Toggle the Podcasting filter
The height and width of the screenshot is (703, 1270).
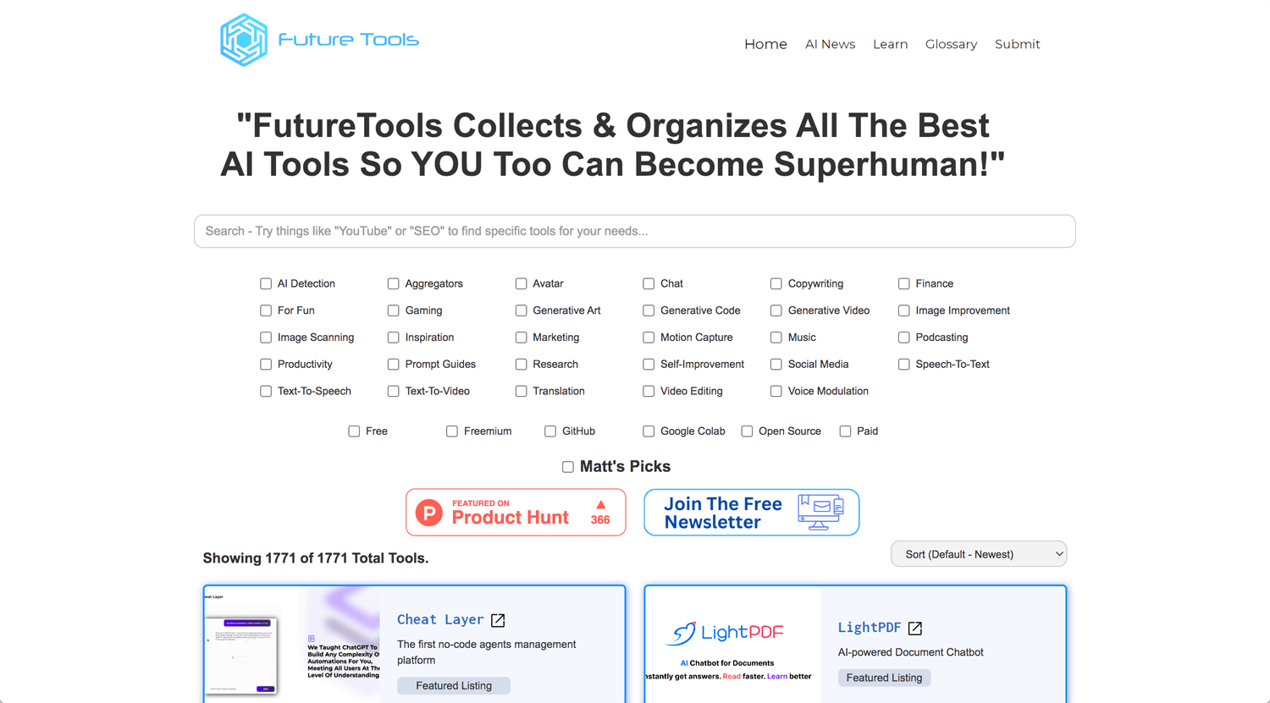[903, 338]
